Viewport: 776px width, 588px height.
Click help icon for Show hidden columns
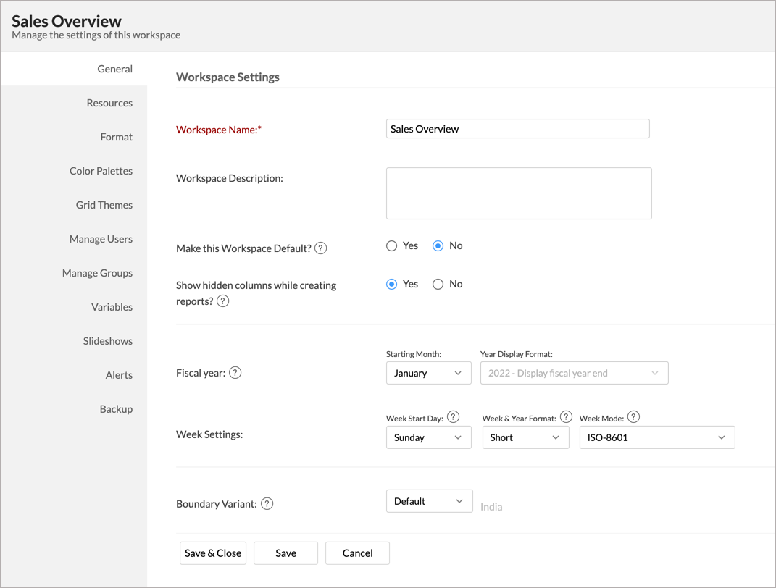[223, 301]
